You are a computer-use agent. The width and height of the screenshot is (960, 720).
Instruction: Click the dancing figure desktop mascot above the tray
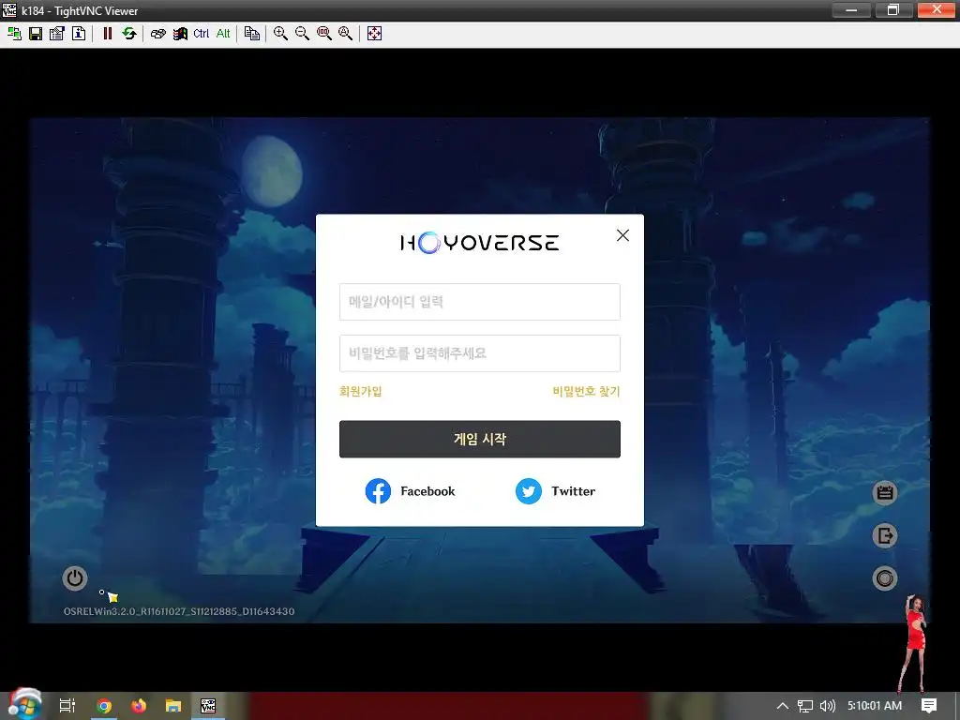[915, 641]
